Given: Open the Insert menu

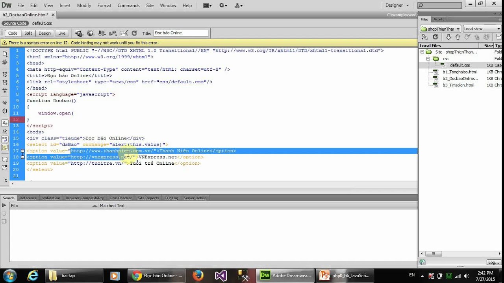Looking at the screenshot, I should [65, 6].
